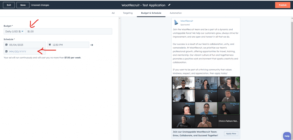Click the arrow icon beside the start time
This screenshot has width=293, height=140.
(x=92, y=45)
